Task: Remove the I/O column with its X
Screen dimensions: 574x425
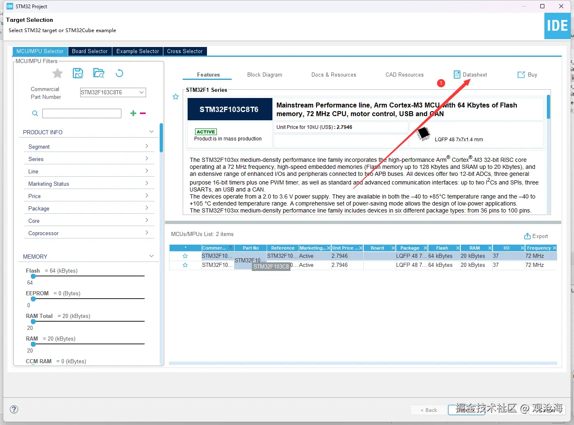Action: point(522,248)
